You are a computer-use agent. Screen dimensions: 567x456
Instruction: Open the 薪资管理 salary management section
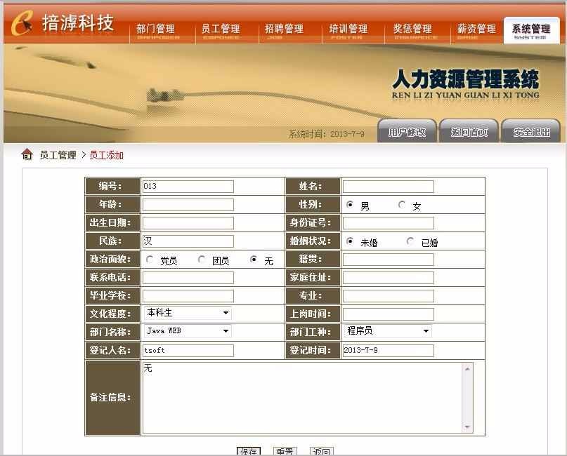click(x=476, y=28)
